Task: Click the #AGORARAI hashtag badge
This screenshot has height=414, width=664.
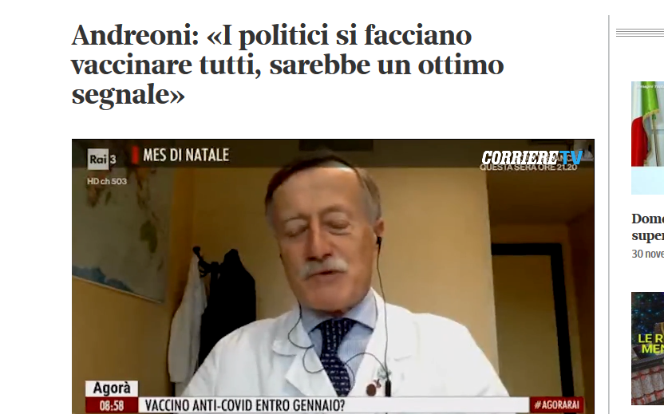Action: 556,404
